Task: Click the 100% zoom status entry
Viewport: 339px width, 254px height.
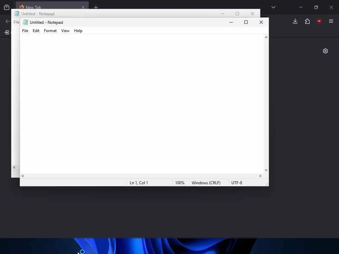Action: (x=180, y=183)
